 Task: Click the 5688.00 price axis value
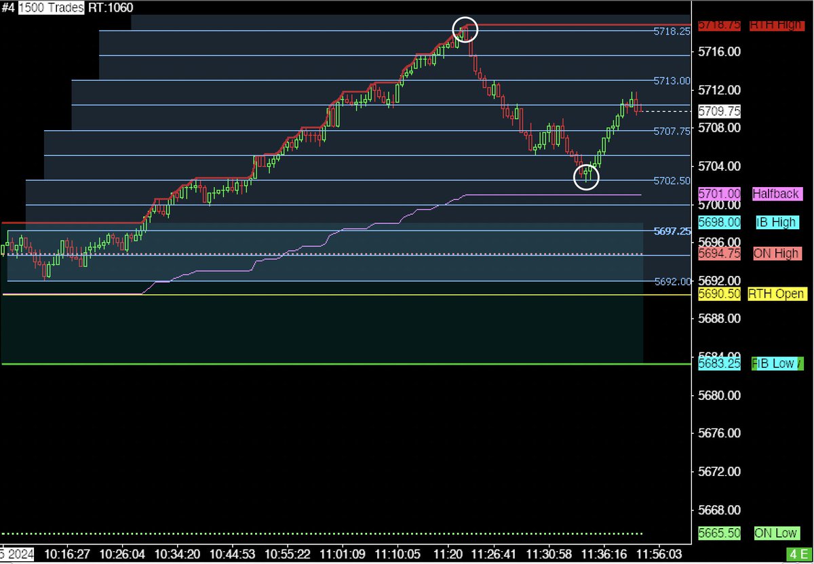(x=720, y=318)
